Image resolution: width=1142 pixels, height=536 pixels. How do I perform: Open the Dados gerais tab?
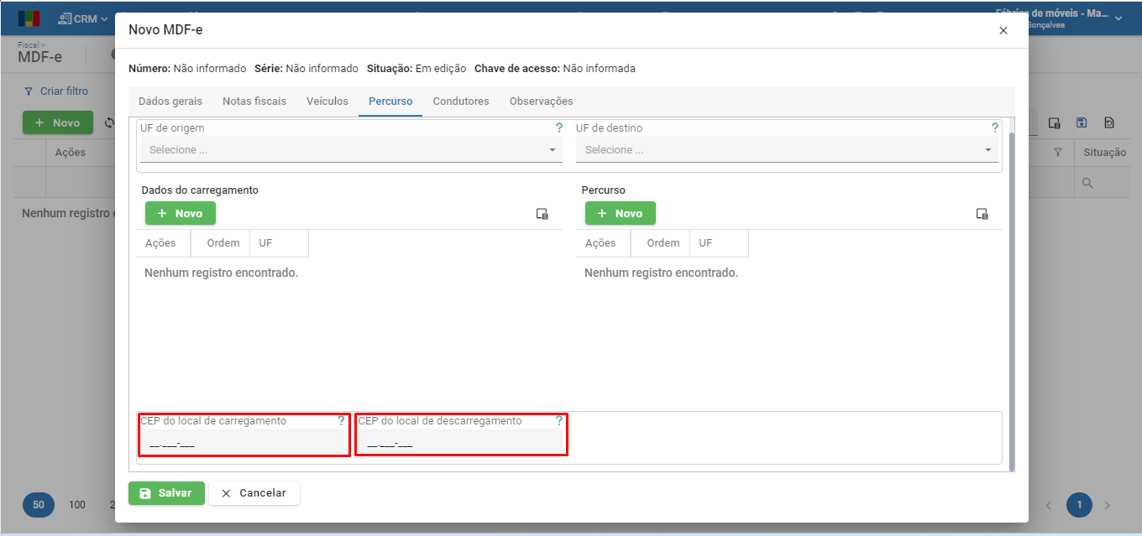tap(170, 101)
